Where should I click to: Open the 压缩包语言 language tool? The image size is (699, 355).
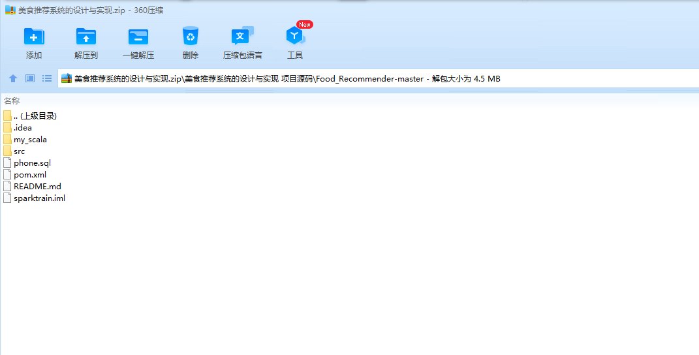243,36
